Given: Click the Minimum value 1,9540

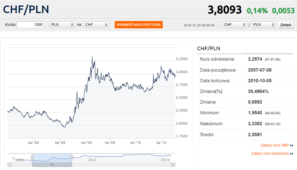Looking at the screenshot, I should click(x=255, y=113).
